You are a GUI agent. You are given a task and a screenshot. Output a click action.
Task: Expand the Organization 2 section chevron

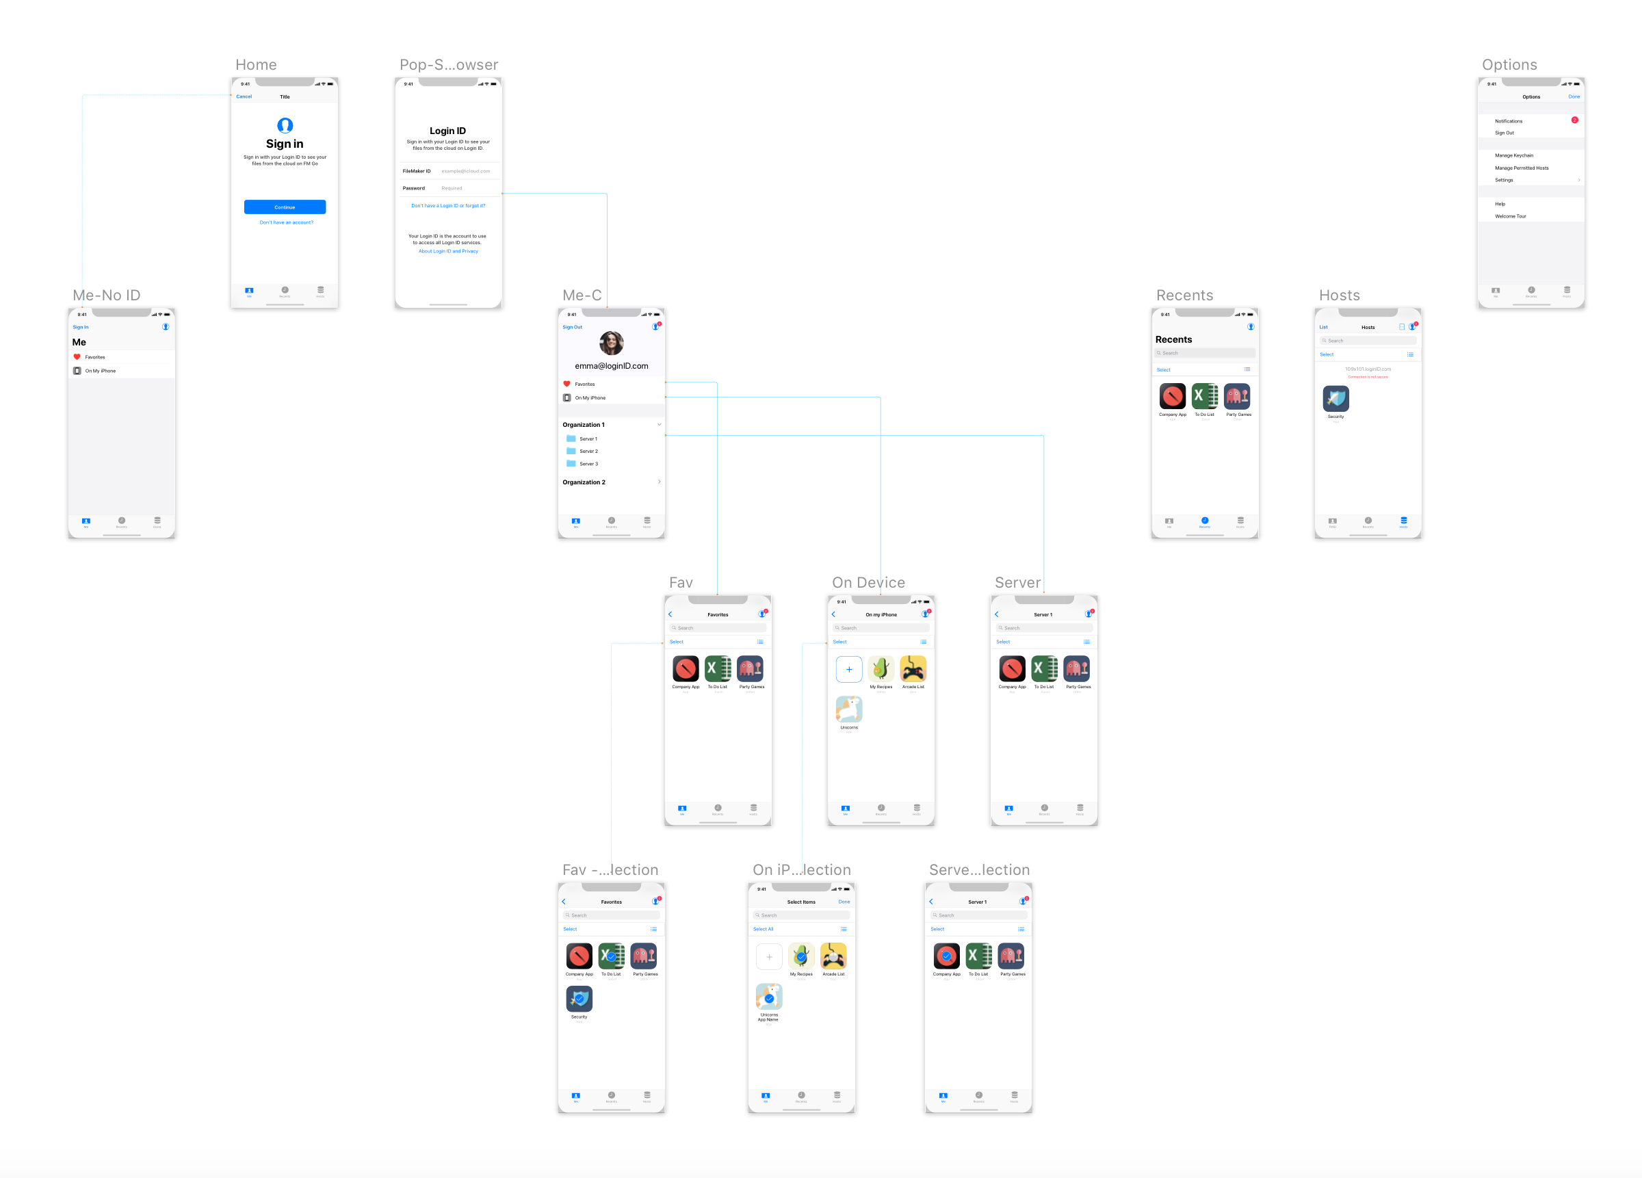pos(659,482)
